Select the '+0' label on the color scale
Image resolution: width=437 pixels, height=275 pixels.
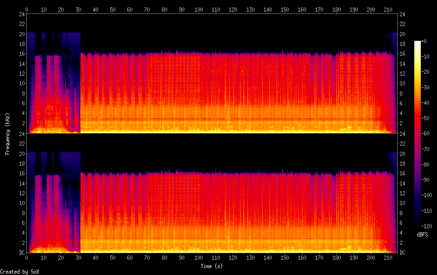(424, 41)
